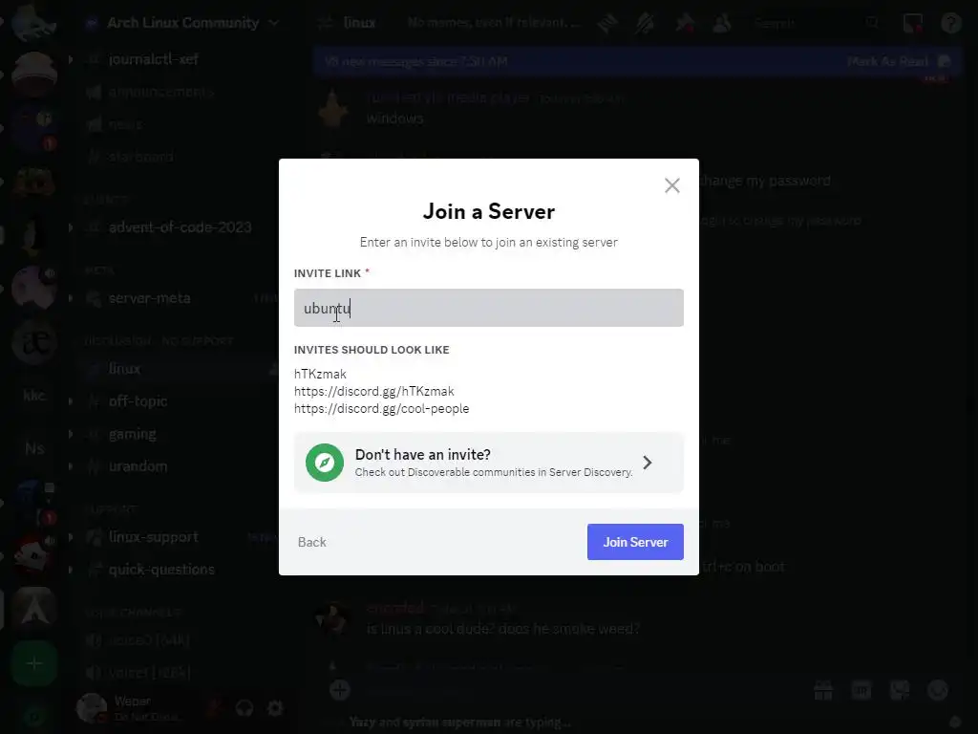Click the Add a Server plus icon
Image resolution: width=978 pixels, height=734 pixels.
click(34, 663)
